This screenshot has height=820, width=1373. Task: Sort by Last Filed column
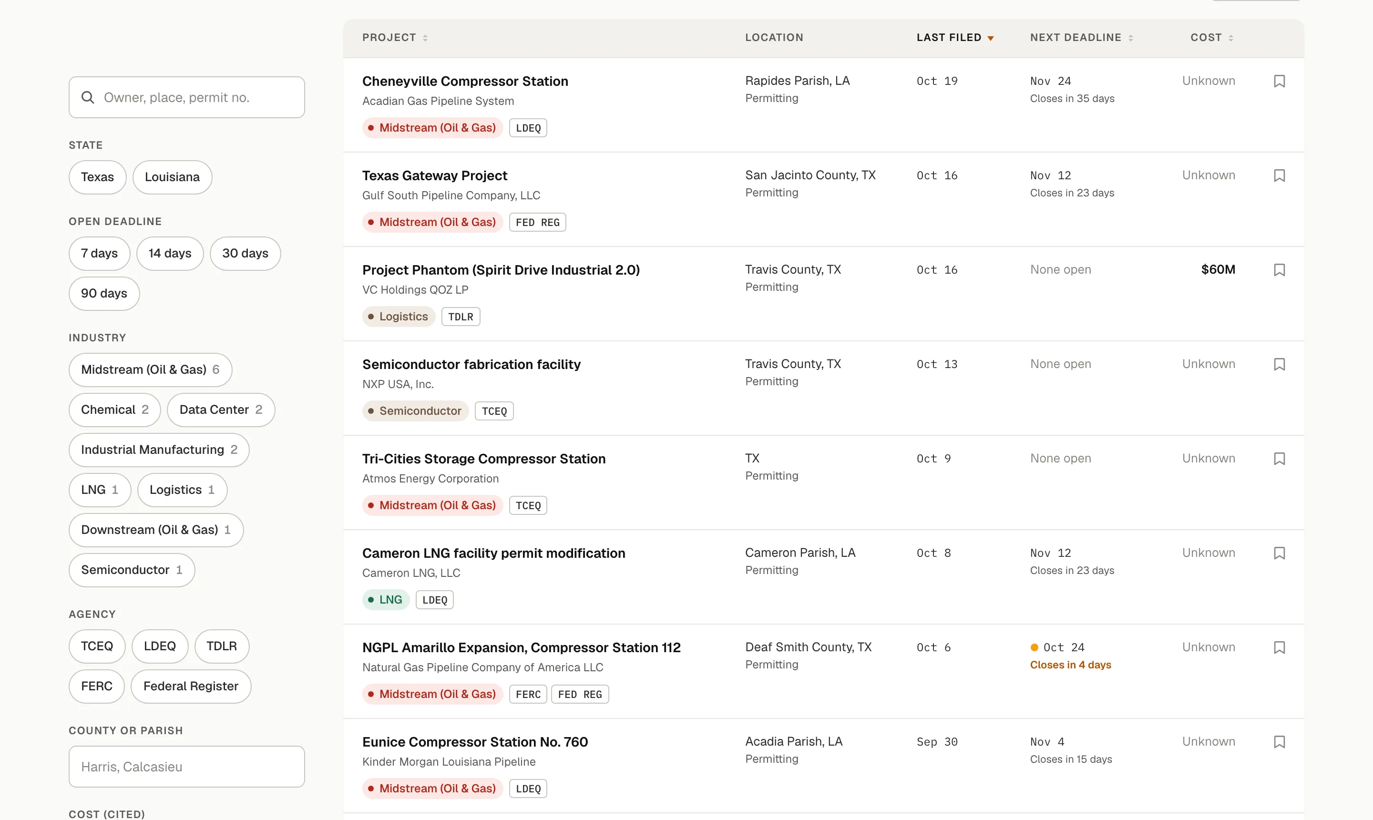(x=955, y=38)
